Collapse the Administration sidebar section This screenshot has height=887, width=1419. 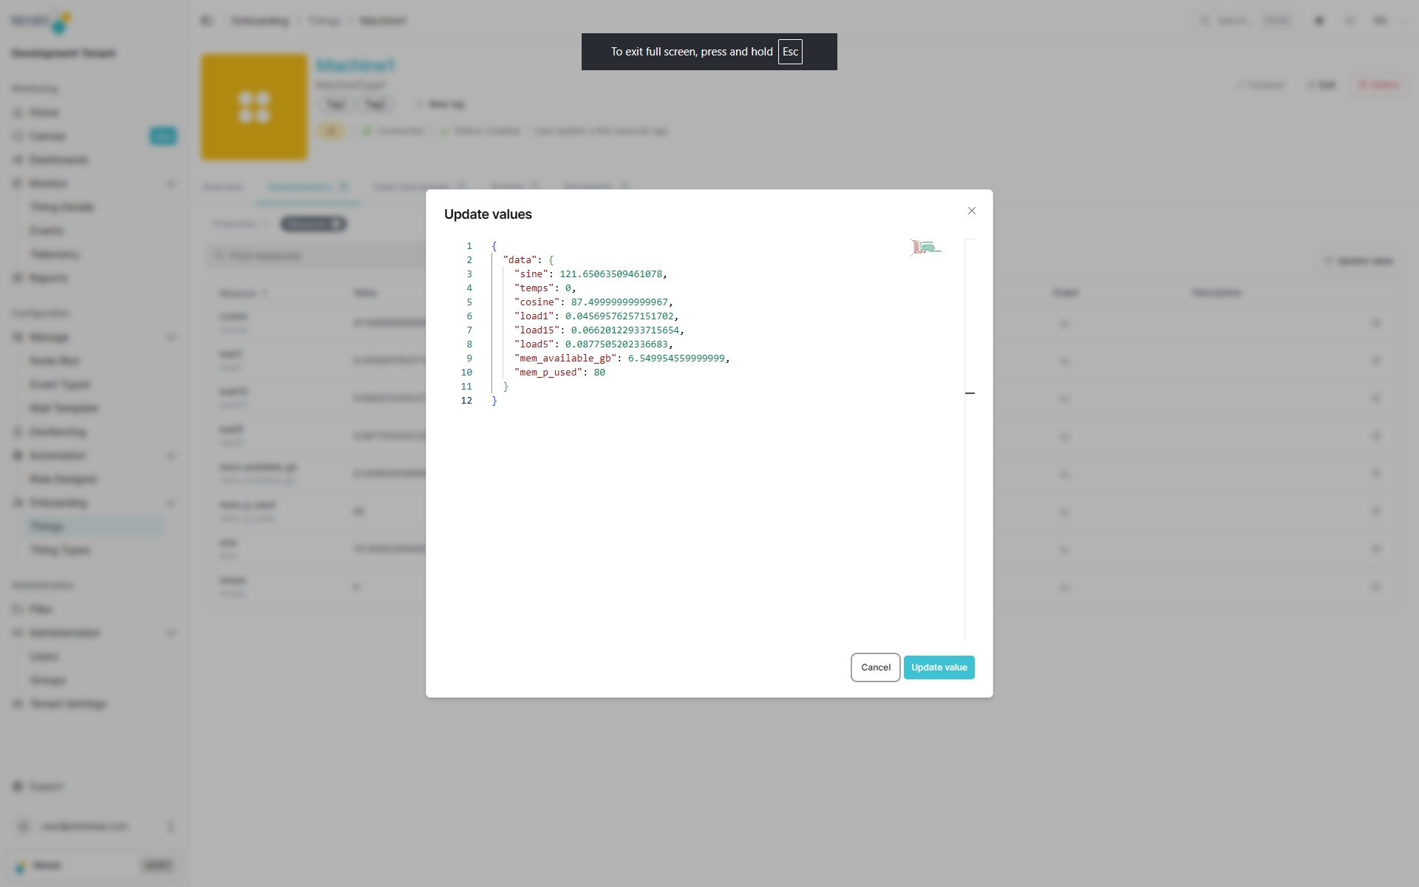coord(171,633)
